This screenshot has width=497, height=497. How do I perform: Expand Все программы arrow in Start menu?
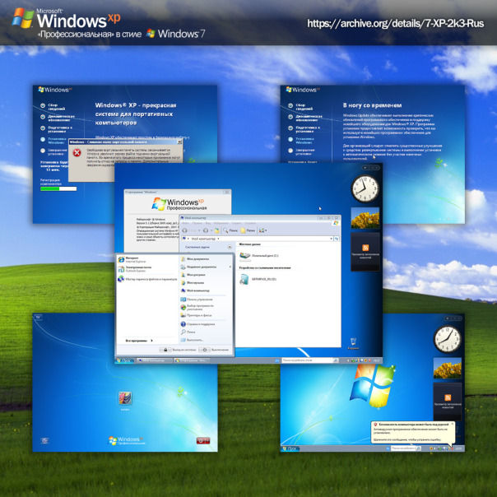pos(152,341)
